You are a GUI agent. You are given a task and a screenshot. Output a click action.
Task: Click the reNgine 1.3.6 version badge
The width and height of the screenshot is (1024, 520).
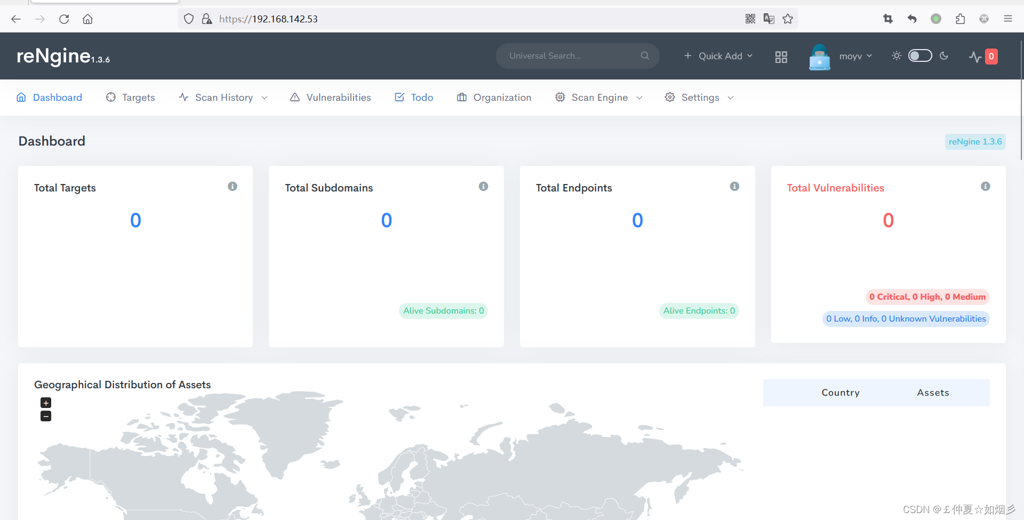(975, 142)
